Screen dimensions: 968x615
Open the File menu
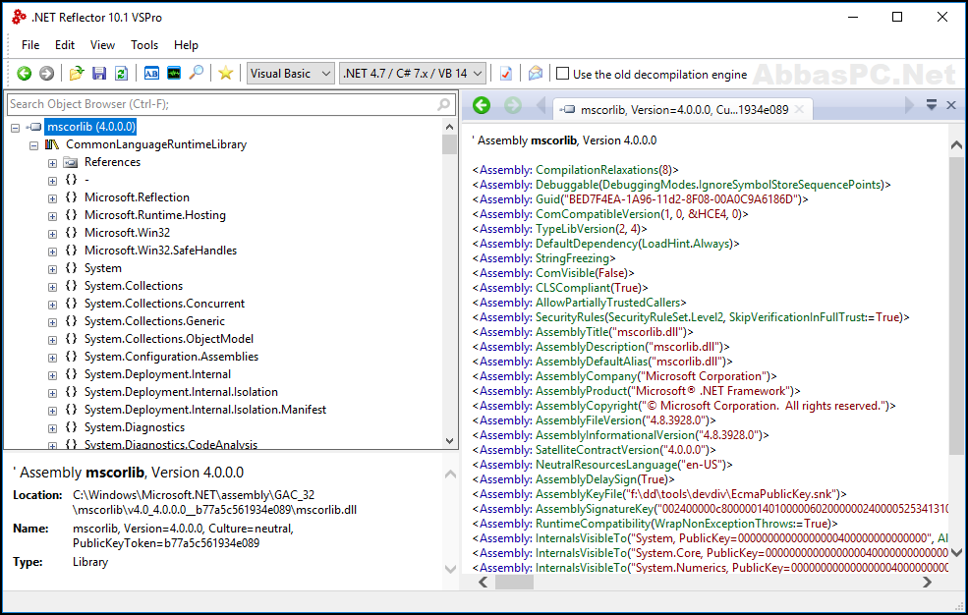click(30, 45)
